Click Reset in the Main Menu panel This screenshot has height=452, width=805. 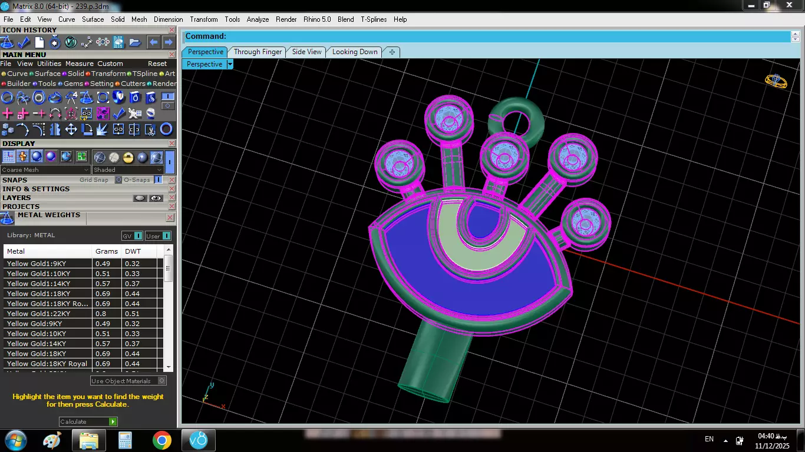click(x=157, y=64)
